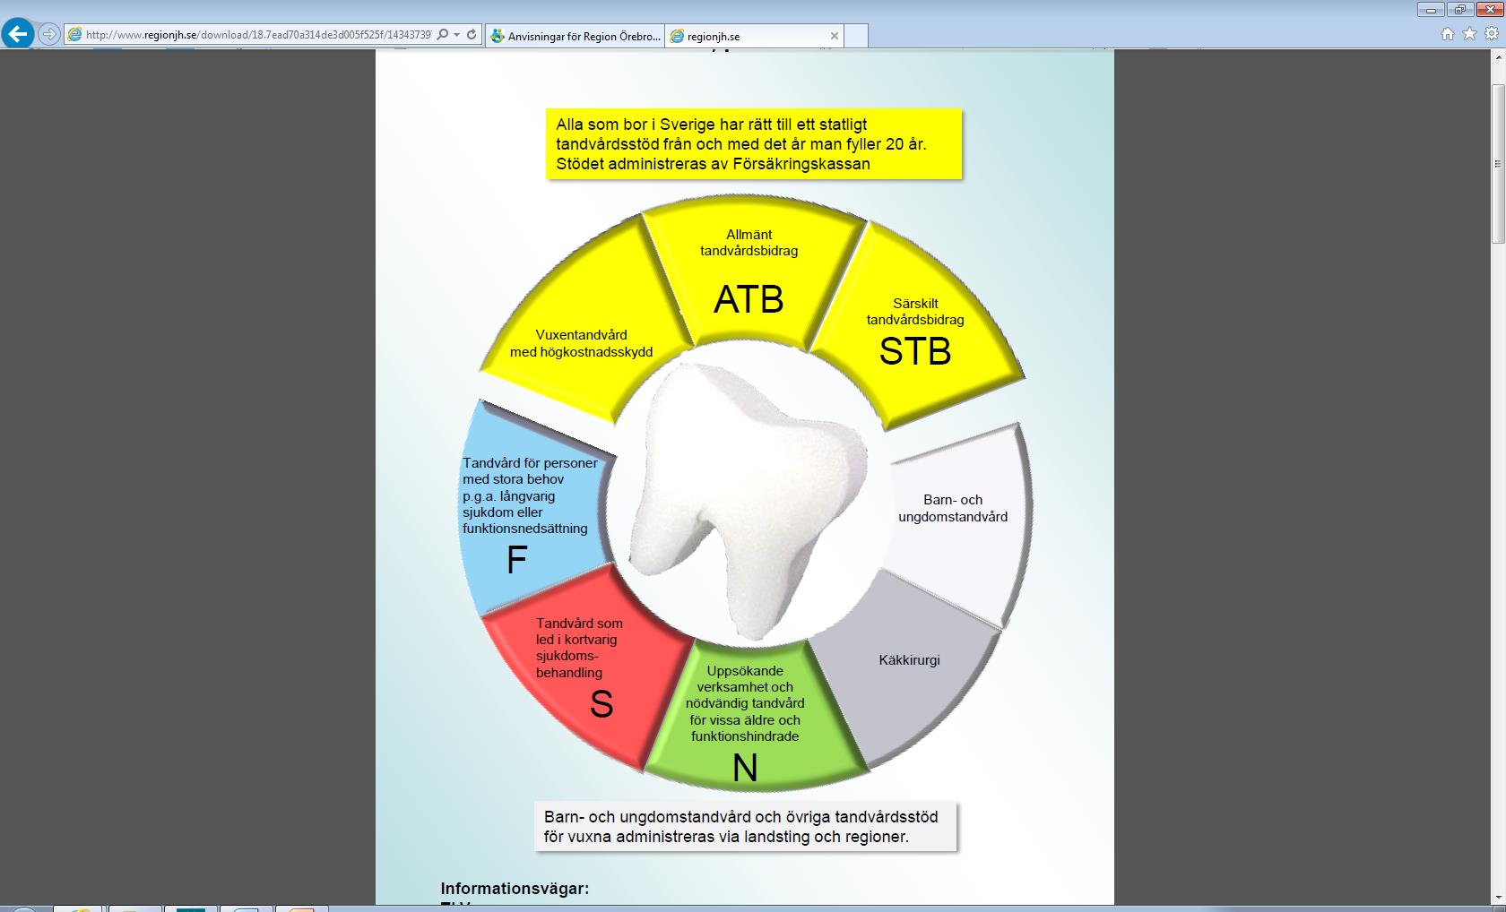Open a new tab with the blank tab button
This screenshot has width=1506, height=912.
[x=856, y=37]
